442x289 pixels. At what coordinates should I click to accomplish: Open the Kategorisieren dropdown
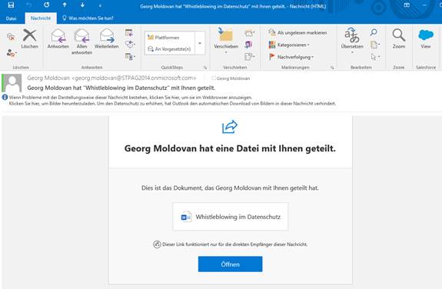click(x=289, y=45)
